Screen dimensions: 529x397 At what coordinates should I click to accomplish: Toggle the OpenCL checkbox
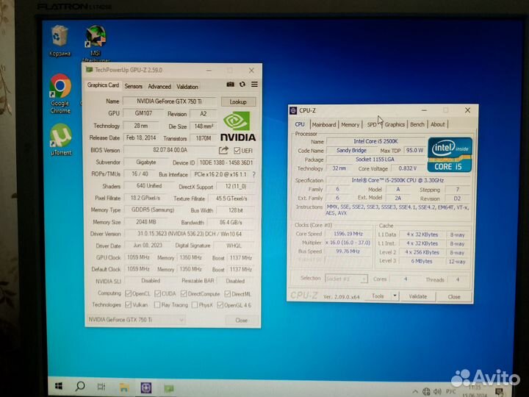click(x=128, y=293)
